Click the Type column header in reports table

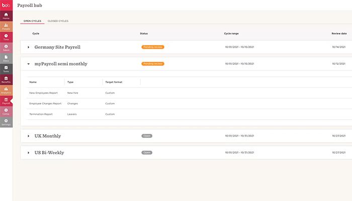(x=70, y=82)
